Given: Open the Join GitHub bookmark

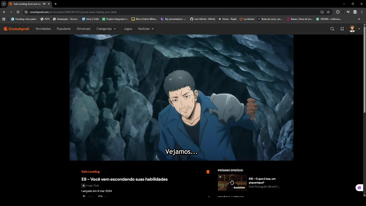Looking at the screenshot, I should pyautogui.click(x=202, y=19).
